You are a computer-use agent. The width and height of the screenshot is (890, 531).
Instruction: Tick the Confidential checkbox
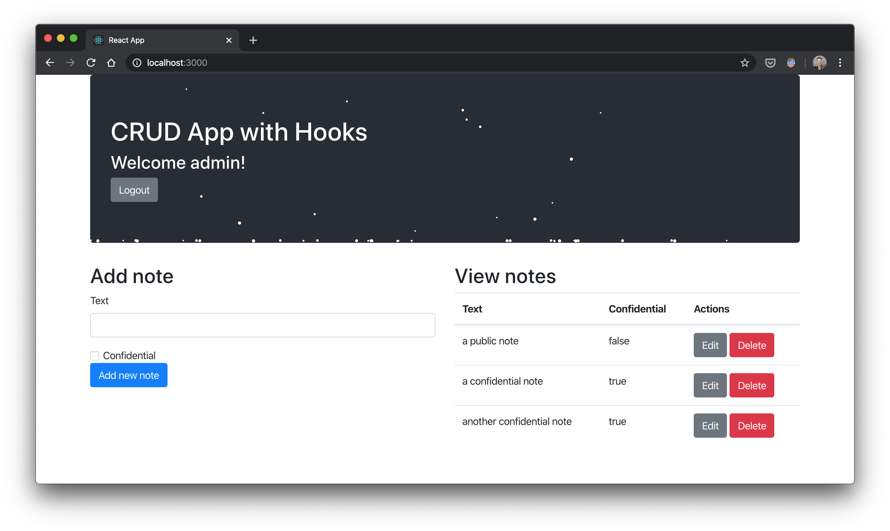[95, 356]
